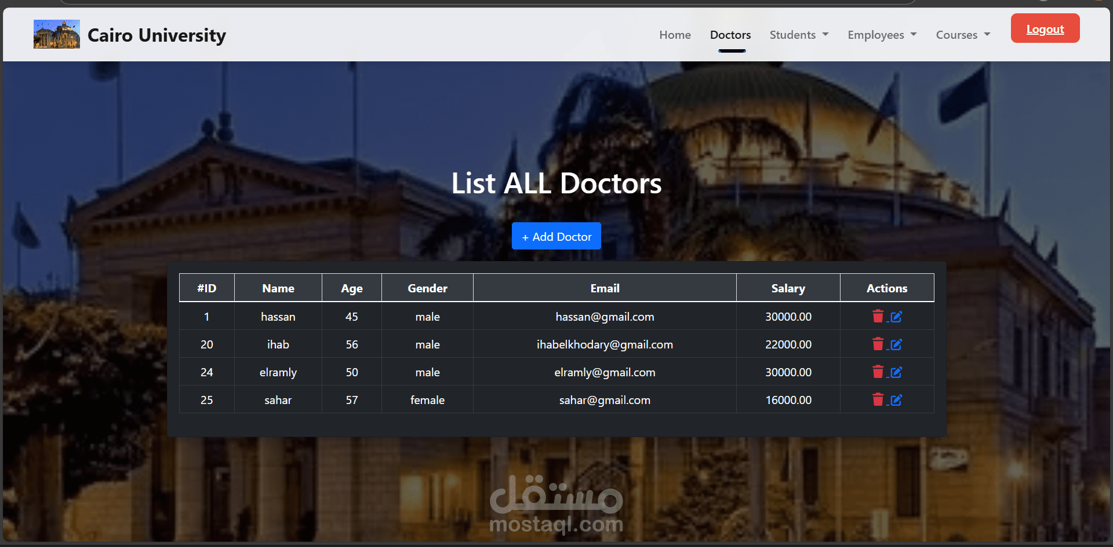Click the Email column header

click(x=605, y=288)
